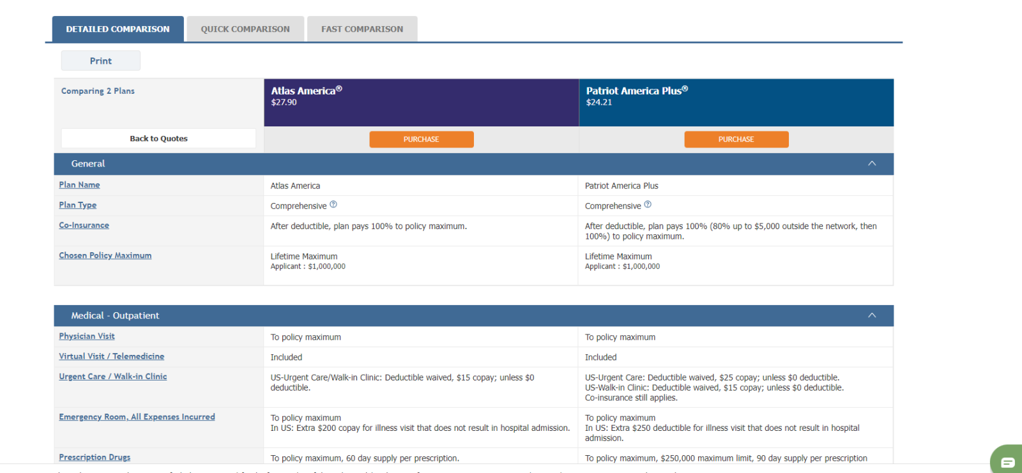Image resolution: width=1022 pixels, height=473 pixels.
Task: Open Emergency Room, All Expenses Incurred link
Action: 137,417
